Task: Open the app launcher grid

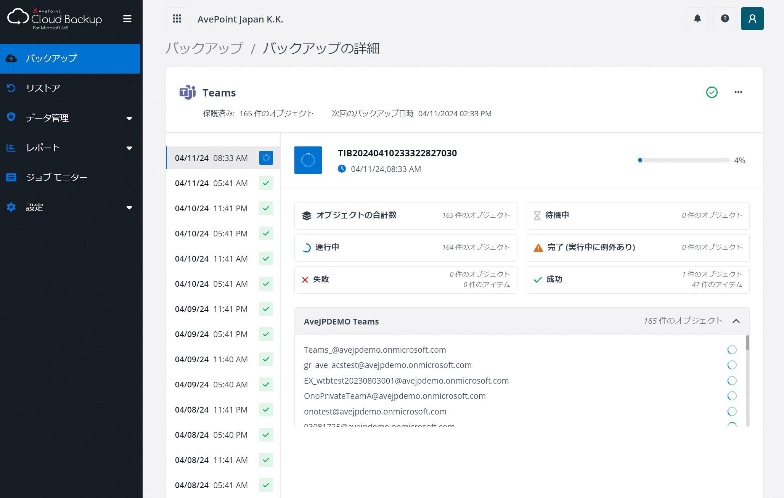Action: coord(177,19)
